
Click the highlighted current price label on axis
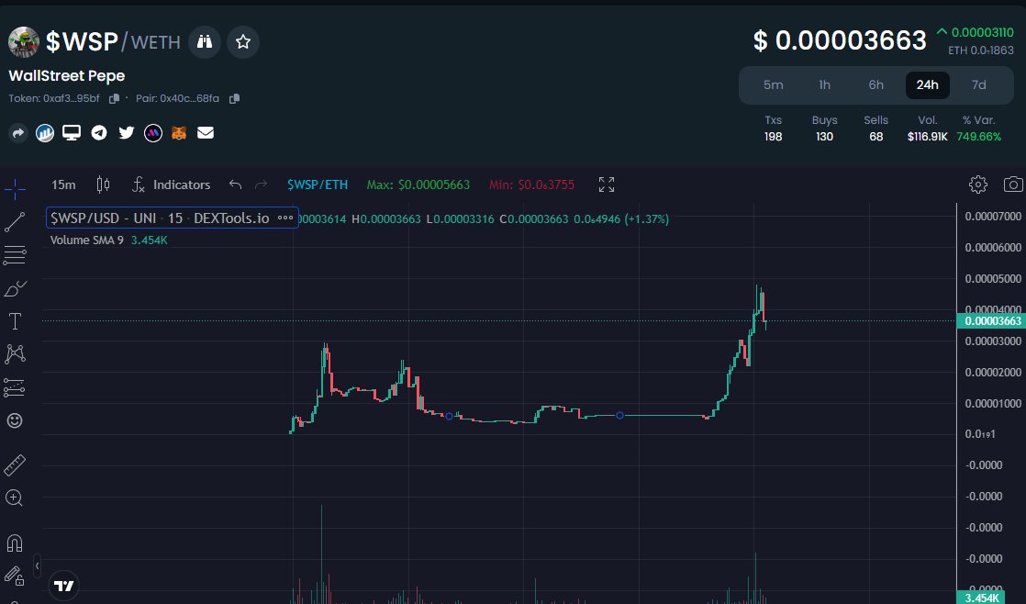(991, 320)
